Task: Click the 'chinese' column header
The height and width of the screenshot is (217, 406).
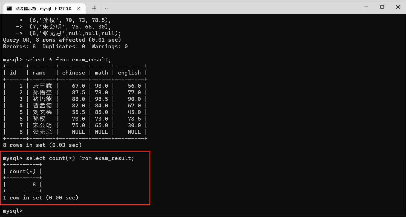Action: pyautogui.click(x=73, y=73)
